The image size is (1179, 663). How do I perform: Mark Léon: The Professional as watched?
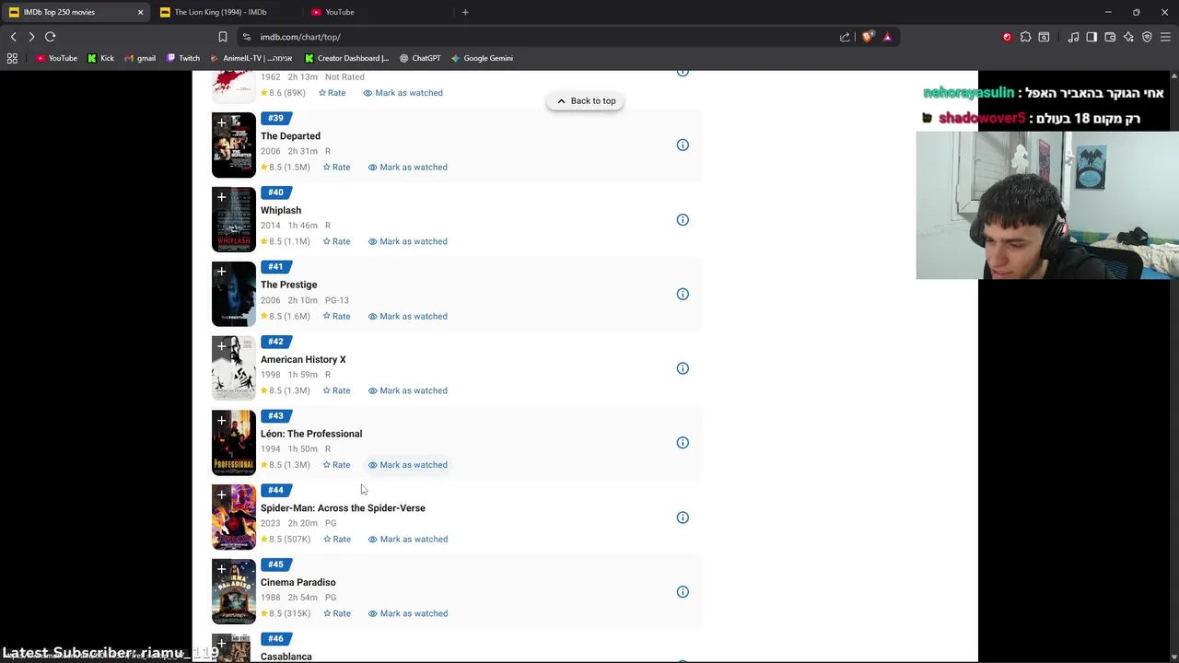(x=408, y=465)
